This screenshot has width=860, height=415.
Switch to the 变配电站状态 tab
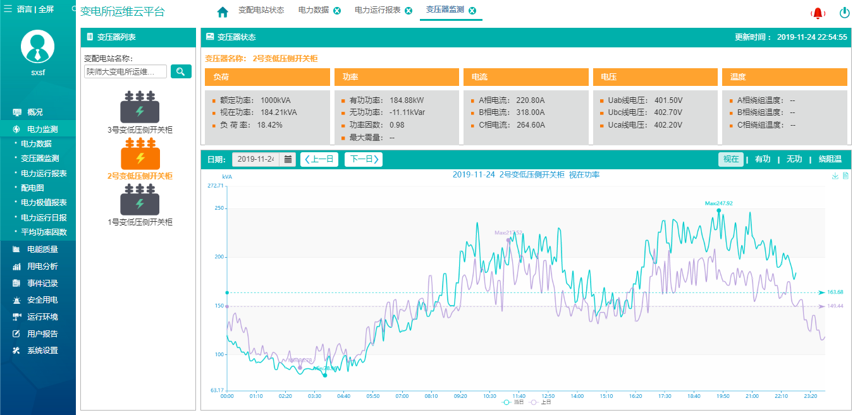coord(261,11)
